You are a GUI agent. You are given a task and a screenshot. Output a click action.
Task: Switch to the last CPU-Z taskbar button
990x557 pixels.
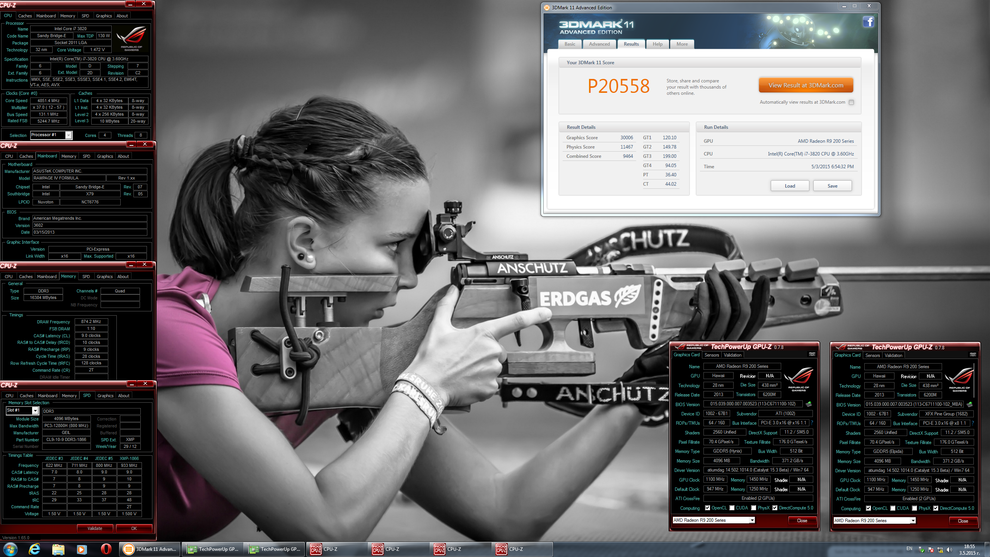(521, 549)
